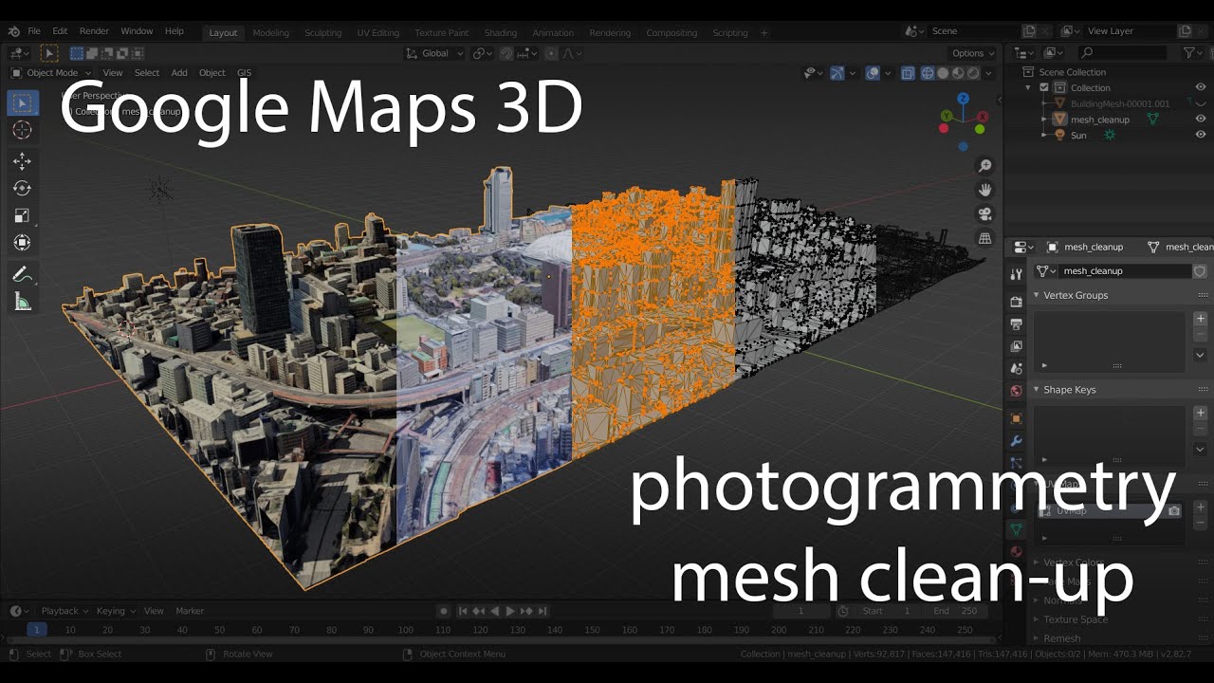Open shading options dropdown arrow

click(x=989, y=73)
